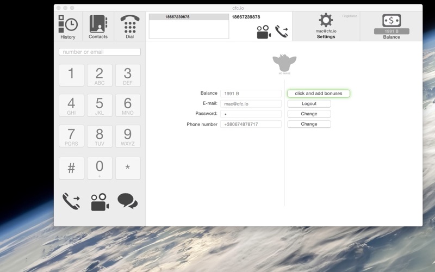Open the Contacts address book
The height and width of the screenshot is (272, 435).
98,26
